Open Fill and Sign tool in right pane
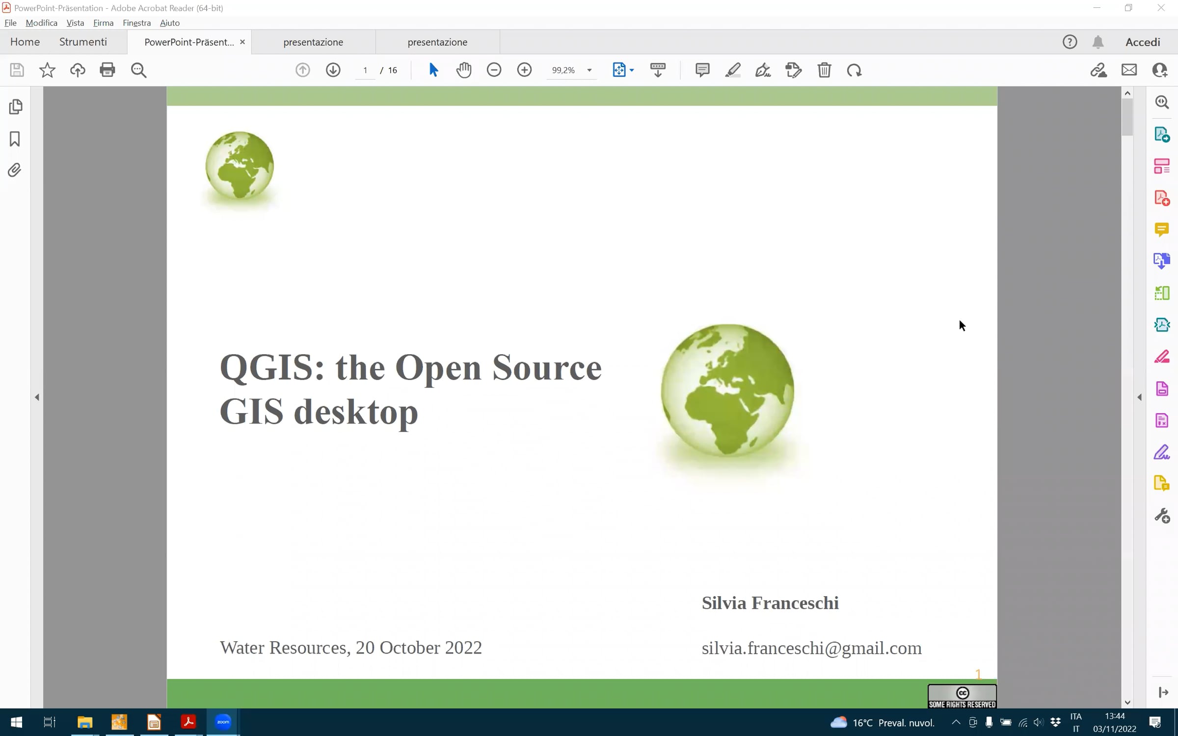 (1162, 452)
